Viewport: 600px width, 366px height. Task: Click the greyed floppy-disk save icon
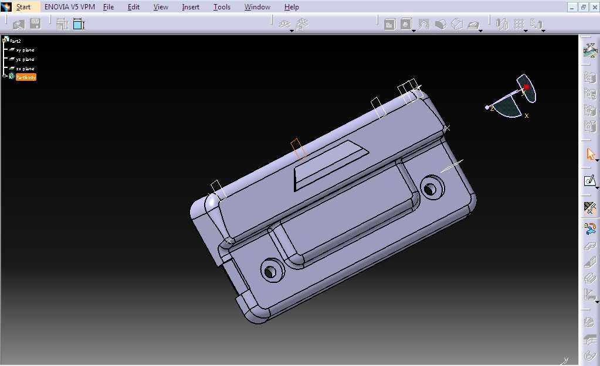click(35, 23)
